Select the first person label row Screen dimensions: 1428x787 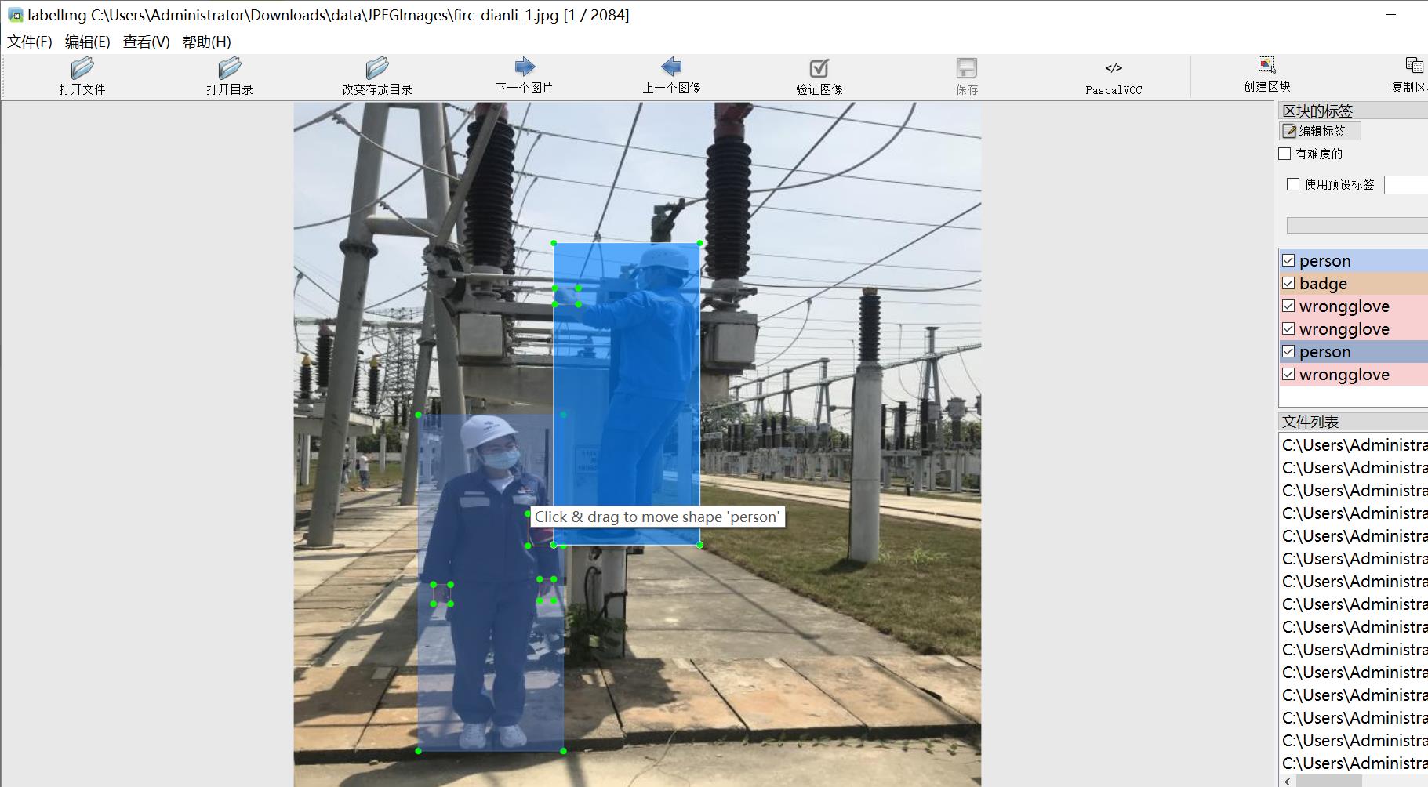(1354, 260)
